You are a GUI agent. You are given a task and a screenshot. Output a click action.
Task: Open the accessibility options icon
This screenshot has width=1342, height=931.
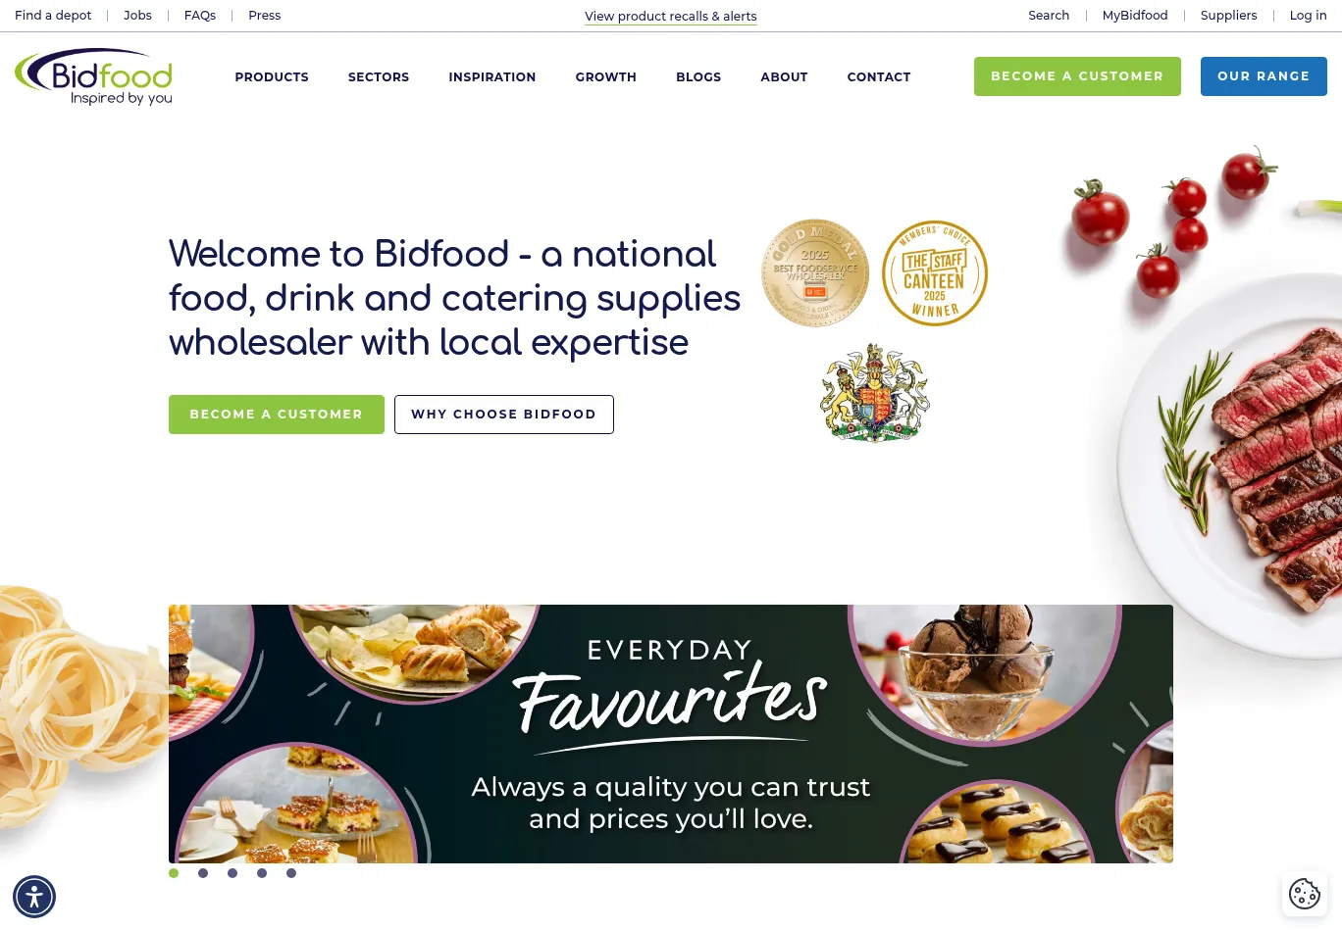(34, 897)
